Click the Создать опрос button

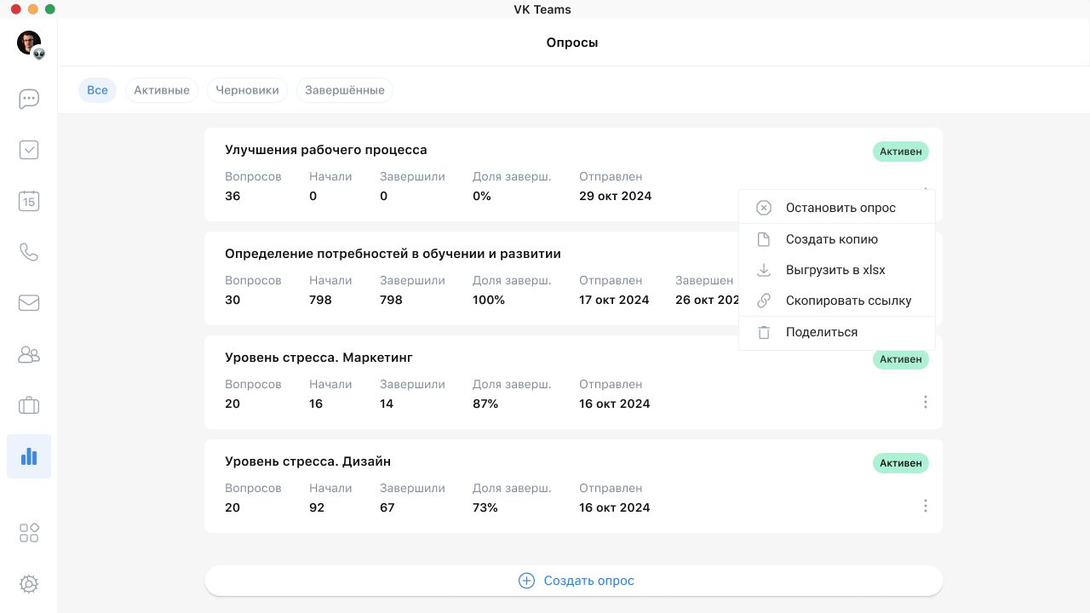click(573, 581)
